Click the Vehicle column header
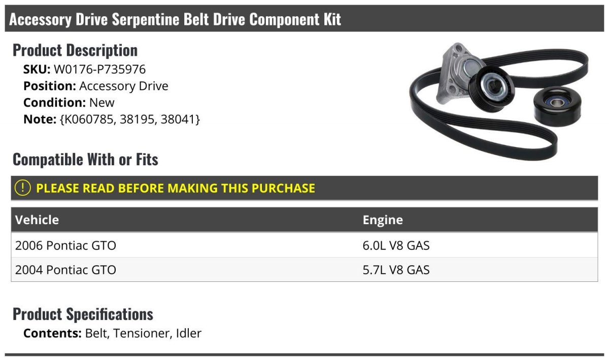The image size is (609, 361). (37, 220)
